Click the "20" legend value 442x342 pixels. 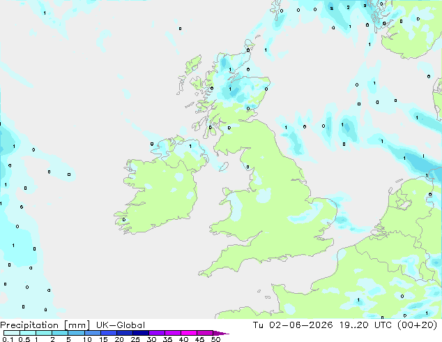tap(119, 339)
